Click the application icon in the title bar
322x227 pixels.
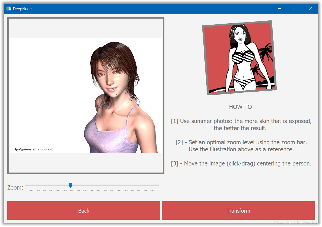click(9, 9)
